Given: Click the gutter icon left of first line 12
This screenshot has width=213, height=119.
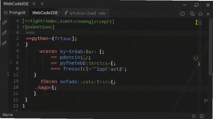Looking at the screenshot, I should [x=8, y=74].
